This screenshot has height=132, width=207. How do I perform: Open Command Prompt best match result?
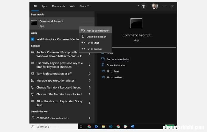click(62, 23)
